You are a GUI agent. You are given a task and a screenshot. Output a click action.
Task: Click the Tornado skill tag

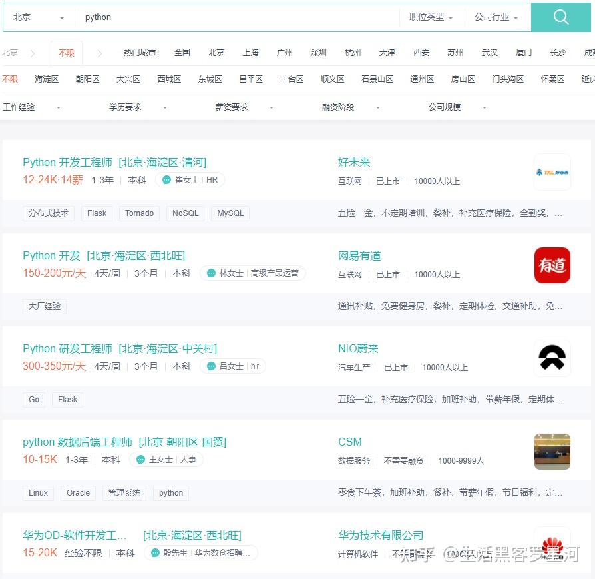[x=139, y=213]
